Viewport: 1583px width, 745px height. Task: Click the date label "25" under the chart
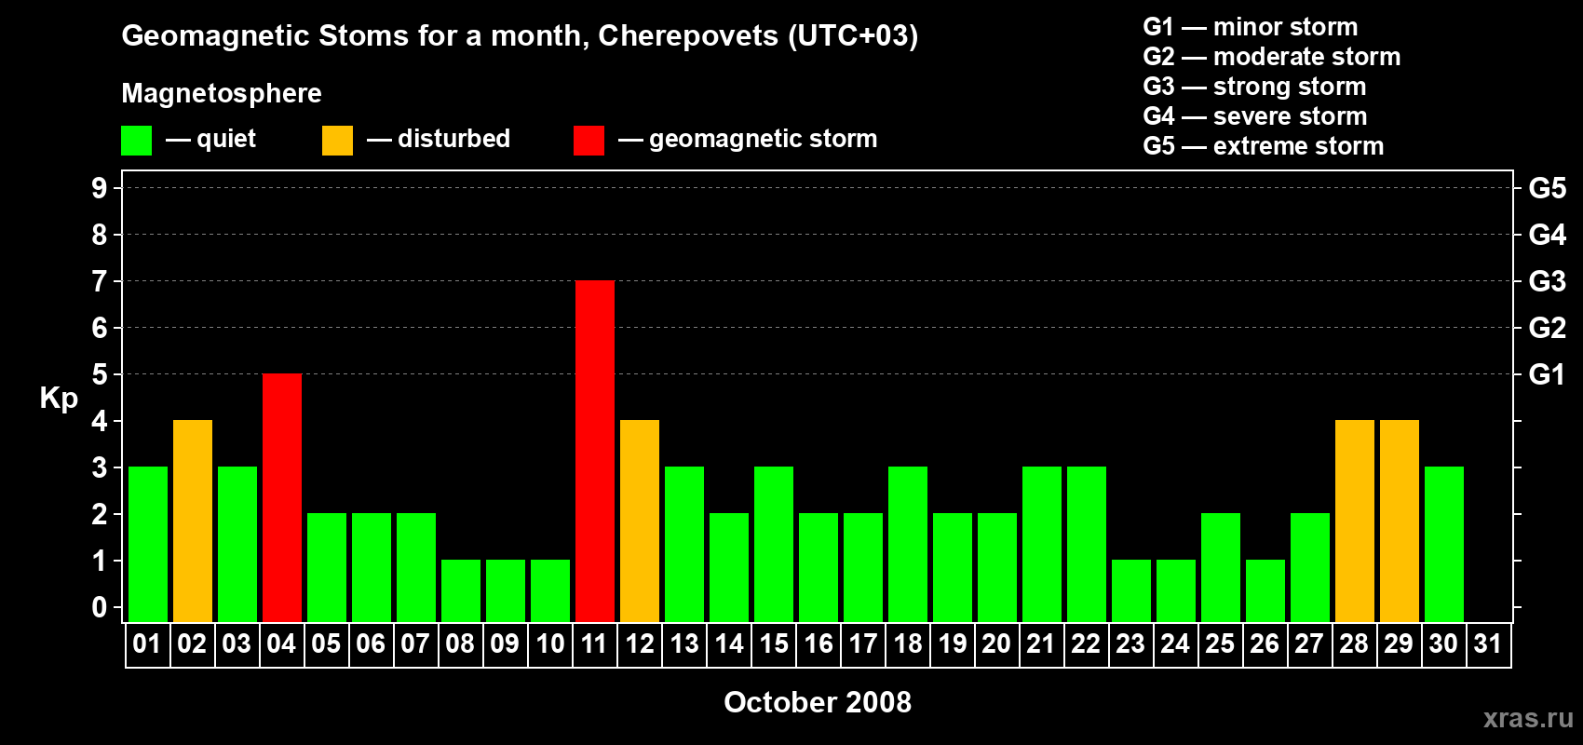pyautogui.click(x=1220, y=643)
